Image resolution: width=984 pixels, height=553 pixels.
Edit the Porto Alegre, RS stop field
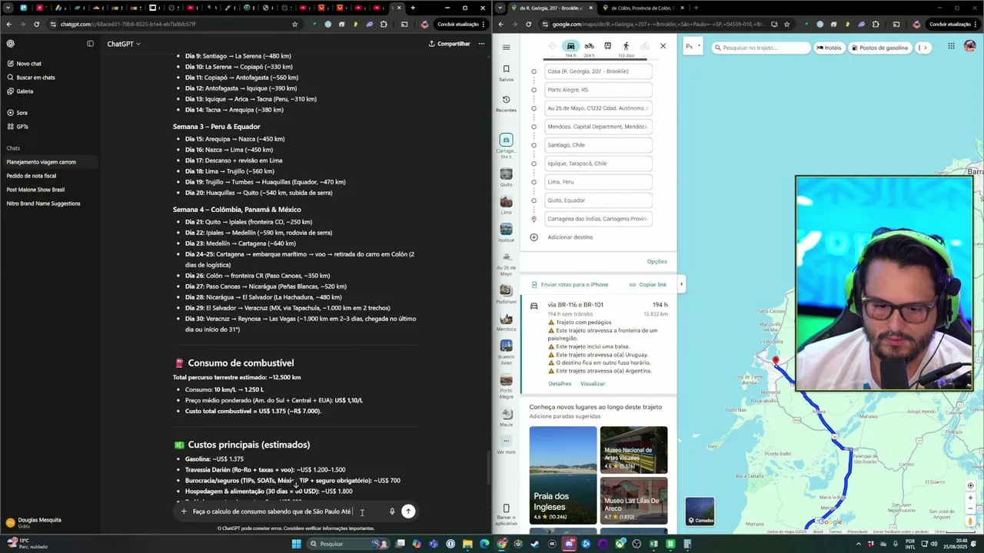click(598, 90)
